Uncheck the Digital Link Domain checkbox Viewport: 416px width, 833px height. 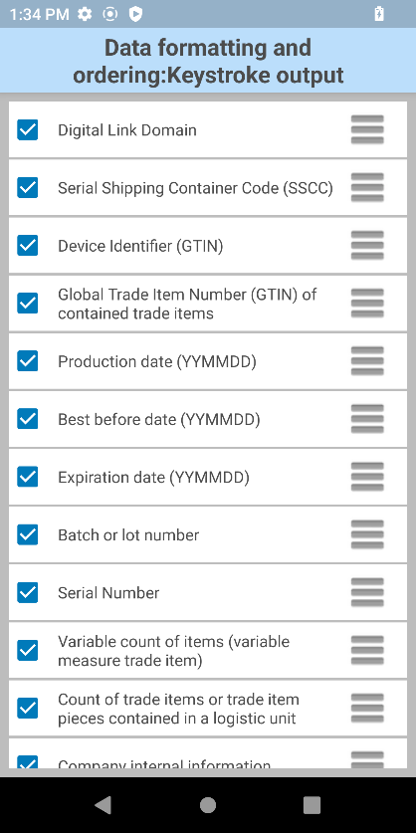28,129
